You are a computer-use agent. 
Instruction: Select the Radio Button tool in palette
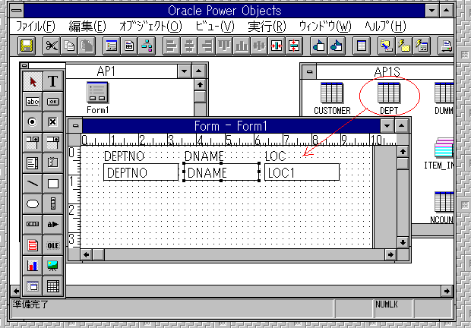(x=33, y=122)
